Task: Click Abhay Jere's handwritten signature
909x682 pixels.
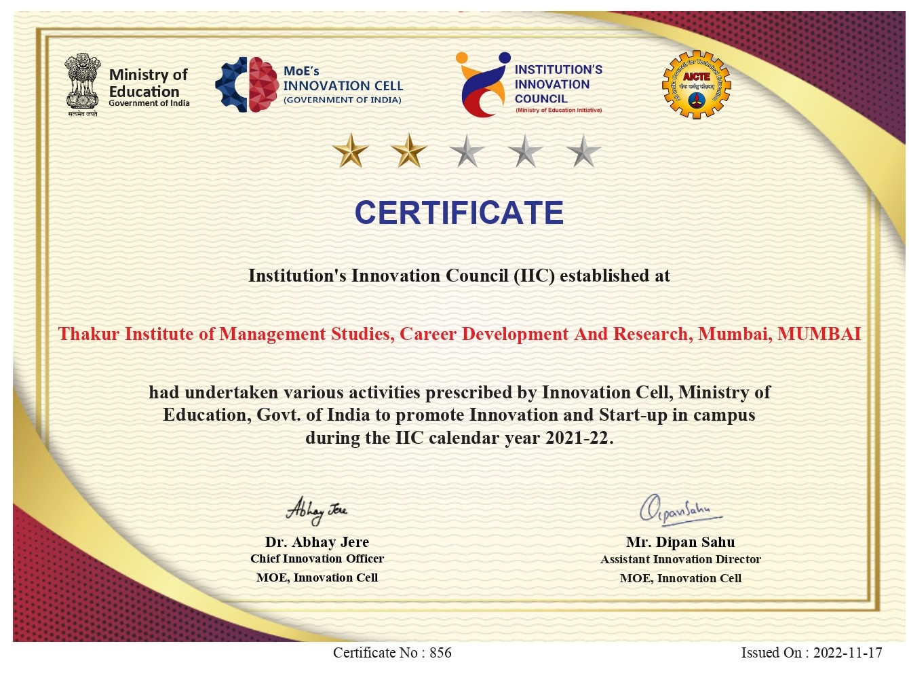Action: point(316,510)
